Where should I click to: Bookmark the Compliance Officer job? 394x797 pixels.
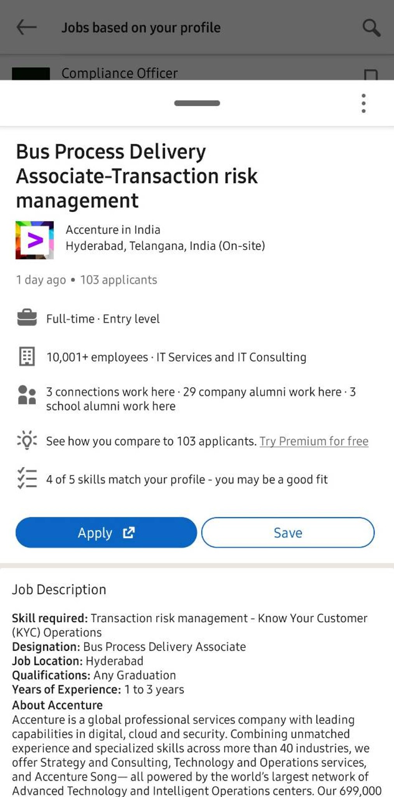[371, 74]
